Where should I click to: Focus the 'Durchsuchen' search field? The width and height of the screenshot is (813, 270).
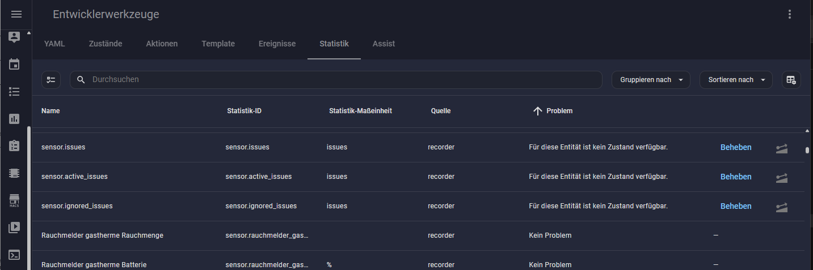(x=340, y=80)
